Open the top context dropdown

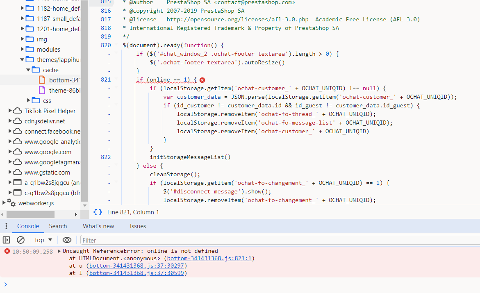(x=43, y=240)
